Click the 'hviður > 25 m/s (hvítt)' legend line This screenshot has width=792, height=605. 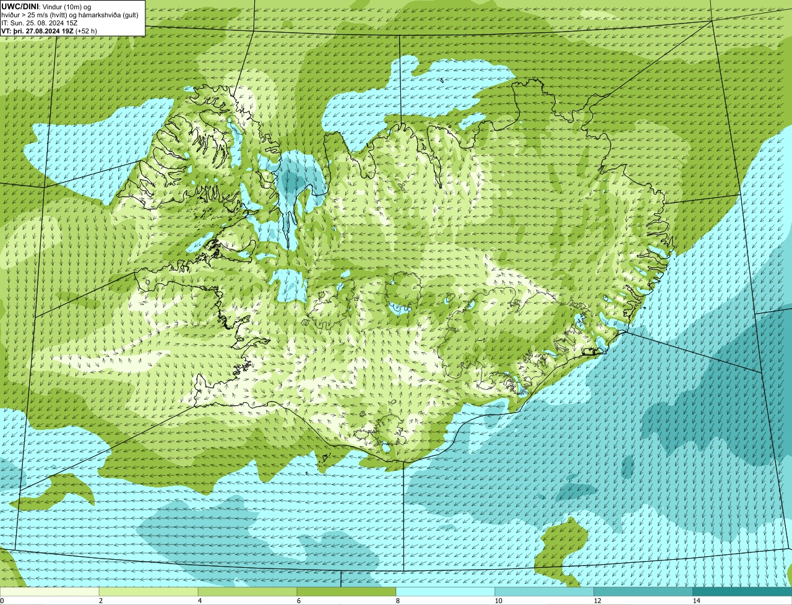pos(70,14)
